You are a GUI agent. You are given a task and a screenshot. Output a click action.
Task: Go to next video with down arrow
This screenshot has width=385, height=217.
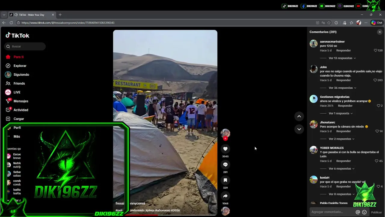pos(299,129)
